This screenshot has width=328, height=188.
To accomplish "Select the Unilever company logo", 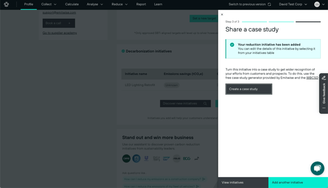I will pyautogui.click(x=146, y=159).
